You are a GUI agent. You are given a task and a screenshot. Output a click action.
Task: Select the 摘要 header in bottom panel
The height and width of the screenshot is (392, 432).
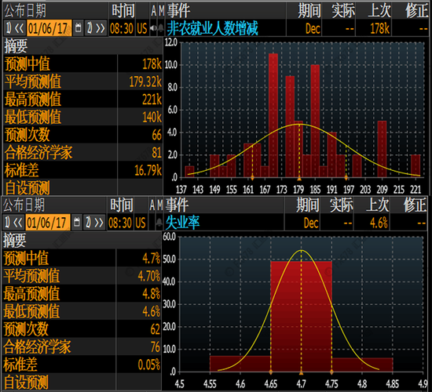point(15,241)
